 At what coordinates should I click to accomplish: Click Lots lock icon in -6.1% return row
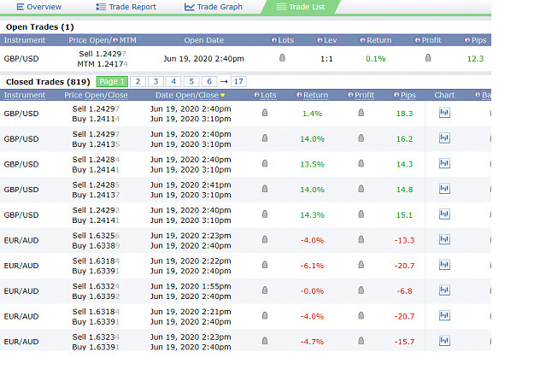(265, 265)
